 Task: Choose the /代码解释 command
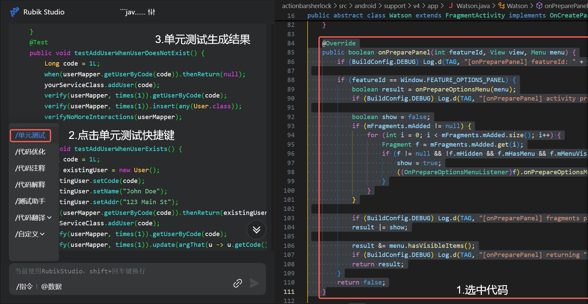pos(30,185)
